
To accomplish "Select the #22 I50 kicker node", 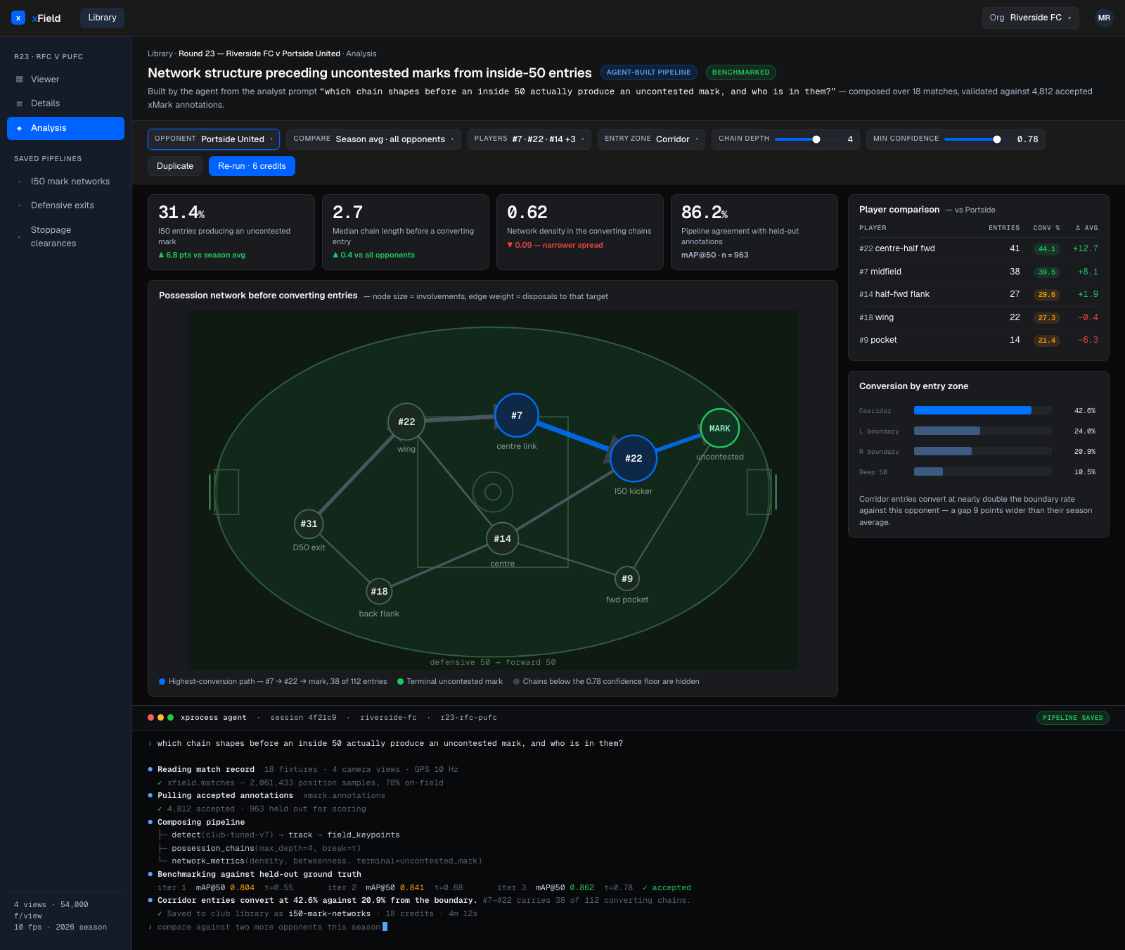I will coord(634,458).
